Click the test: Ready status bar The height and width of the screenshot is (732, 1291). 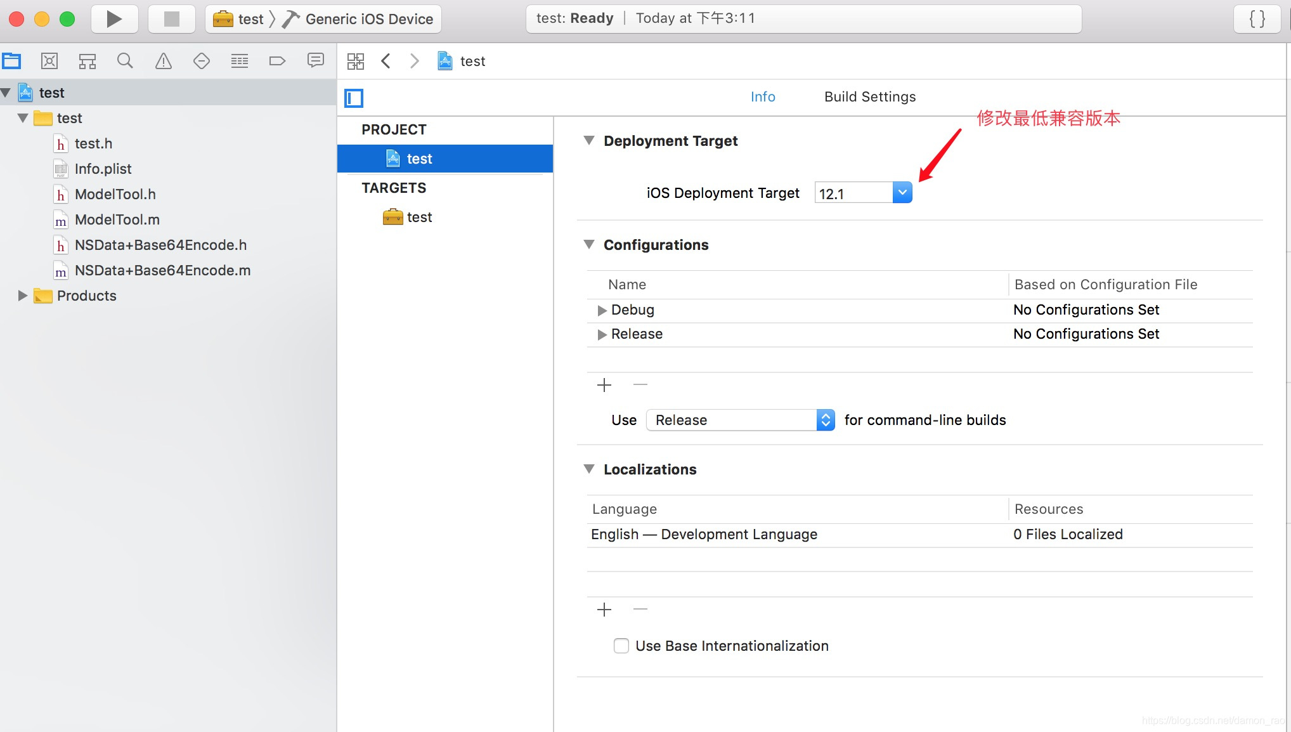coord(803,18)
